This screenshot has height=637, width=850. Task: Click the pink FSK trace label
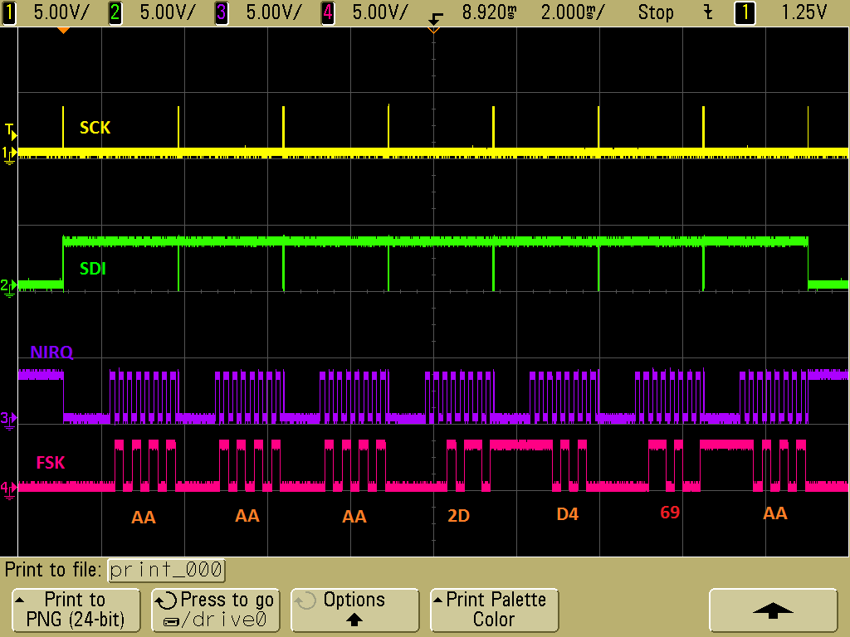[x=51, y=463]
